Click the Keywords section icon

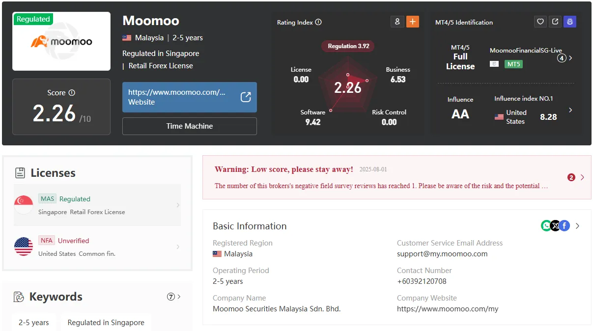(x=19, y=297)
